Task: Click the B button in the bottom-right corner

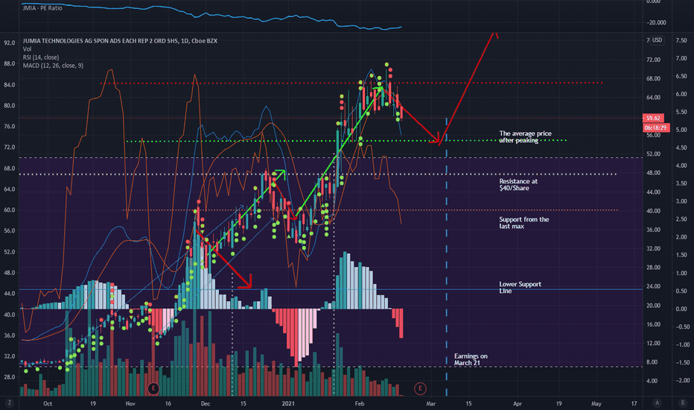Action: click(683, 403)
